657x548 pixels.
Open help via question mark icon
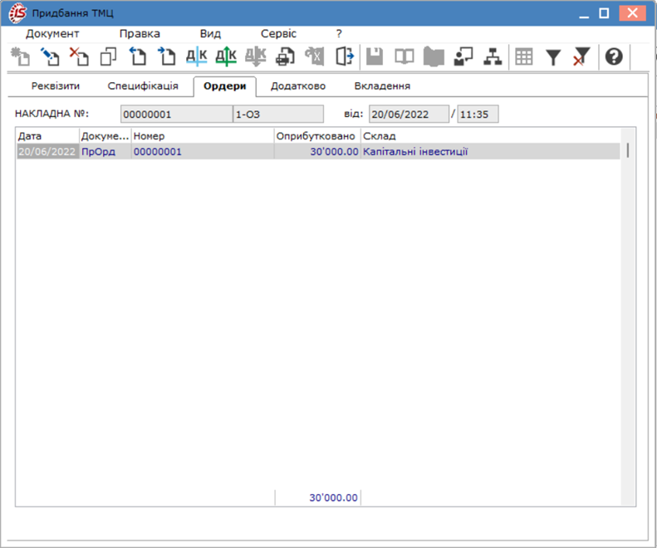(614, 56)
